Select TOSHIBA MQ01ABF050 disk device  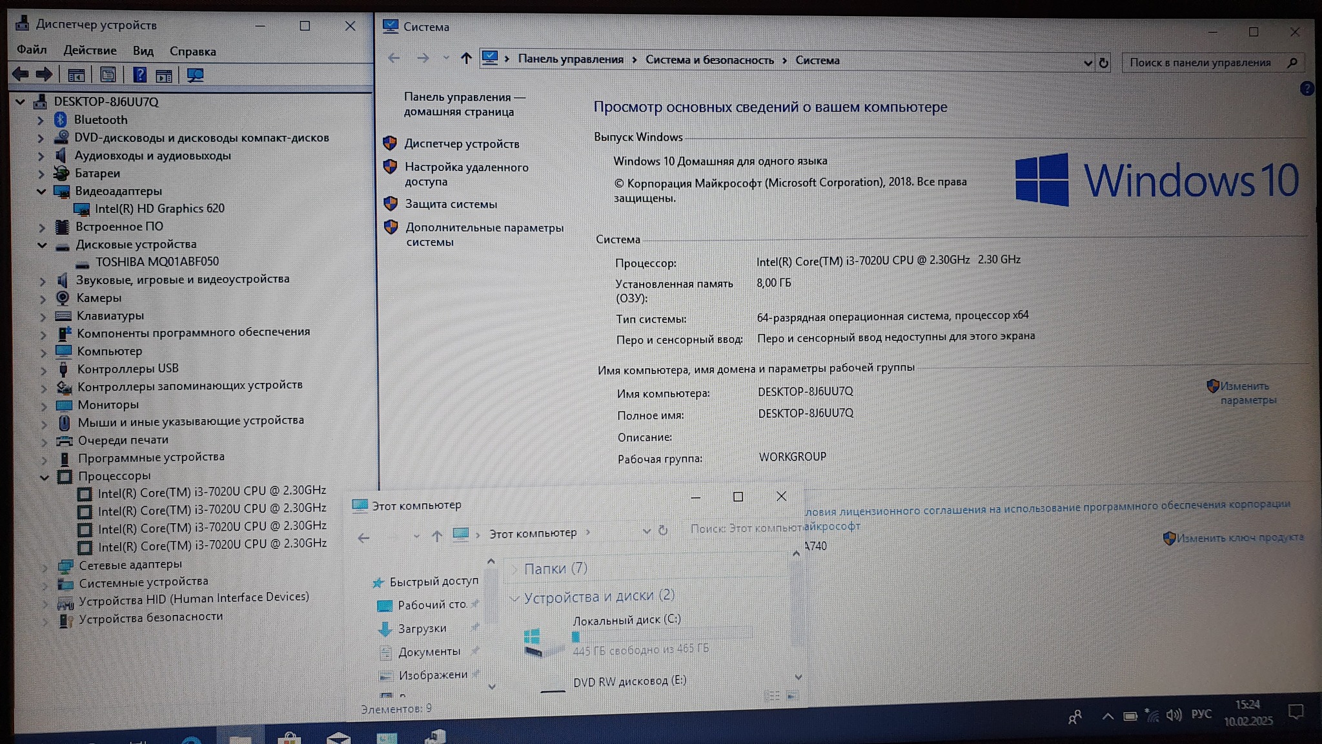(x=157, y=262)
